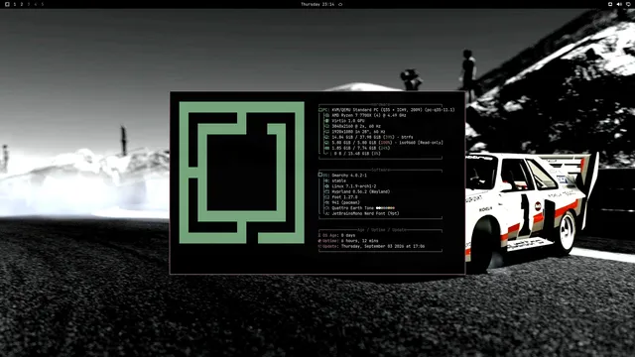Click the GPU icon before Virtio line
The image size is (635, 357).
[326, 121]
